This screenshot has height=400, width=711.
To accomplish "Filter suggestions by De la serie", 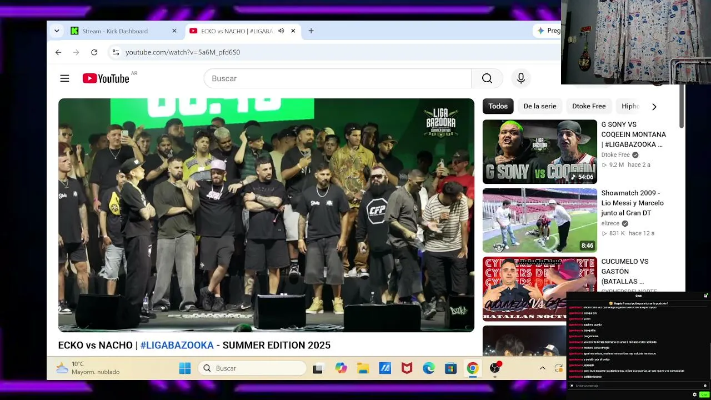I will pyautogui.click(x=539, y=106).
